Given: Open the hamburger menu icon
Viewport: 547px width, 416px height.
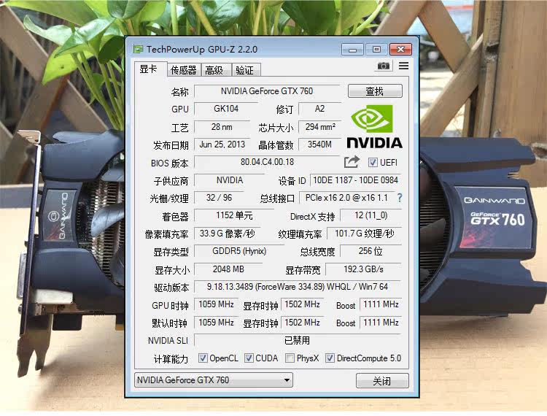Looking at the screenshot, I should 403,66.
